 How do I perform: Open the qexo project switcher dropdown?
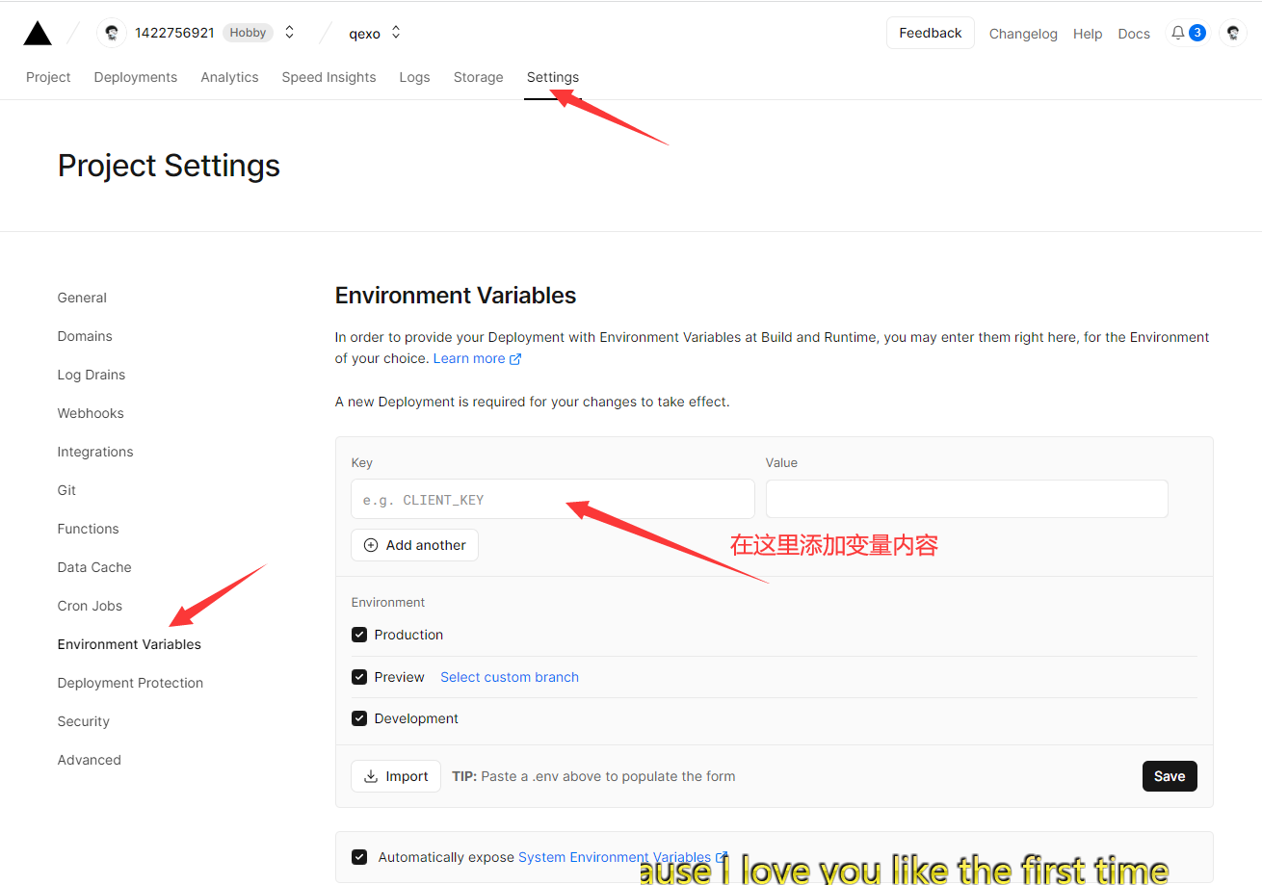(396, 33)
